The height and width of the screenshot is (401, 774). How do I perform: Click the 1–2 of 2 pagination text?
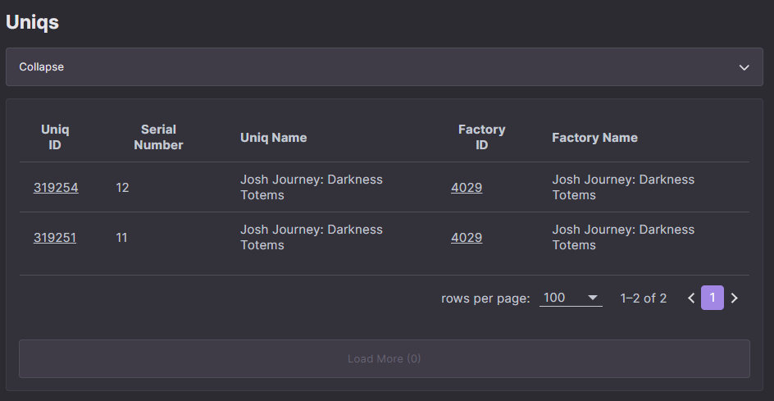643,298
